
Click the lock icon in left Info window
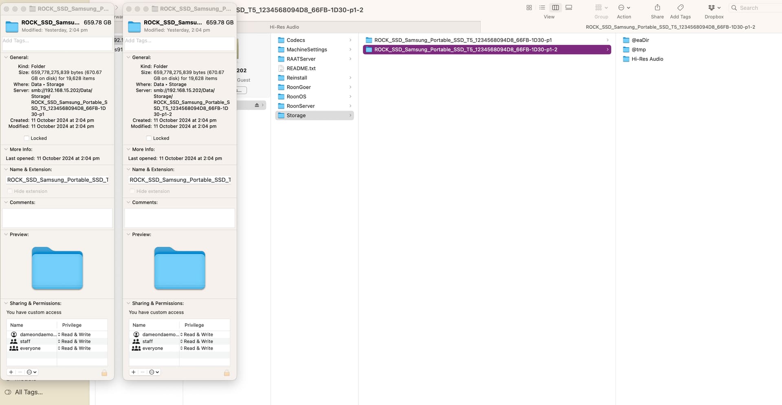tap(104, 372)
